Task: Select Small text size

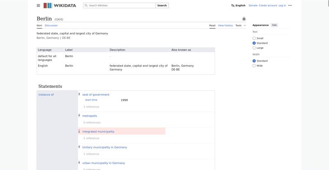Action: 254,38
